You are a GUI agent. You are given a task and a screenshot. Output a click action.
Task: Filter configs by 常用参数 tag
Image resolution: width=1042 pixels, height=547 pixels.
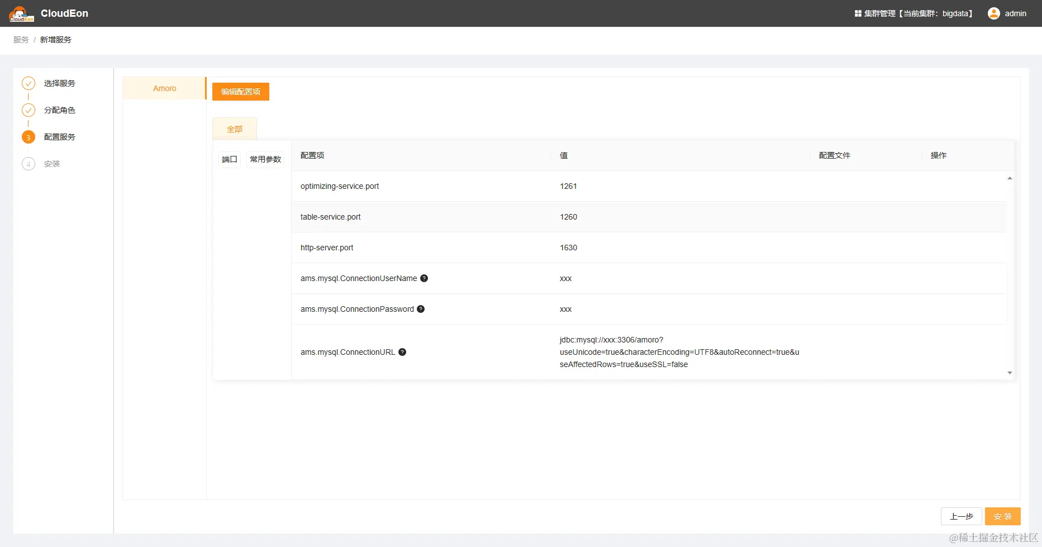pos(265,159)
